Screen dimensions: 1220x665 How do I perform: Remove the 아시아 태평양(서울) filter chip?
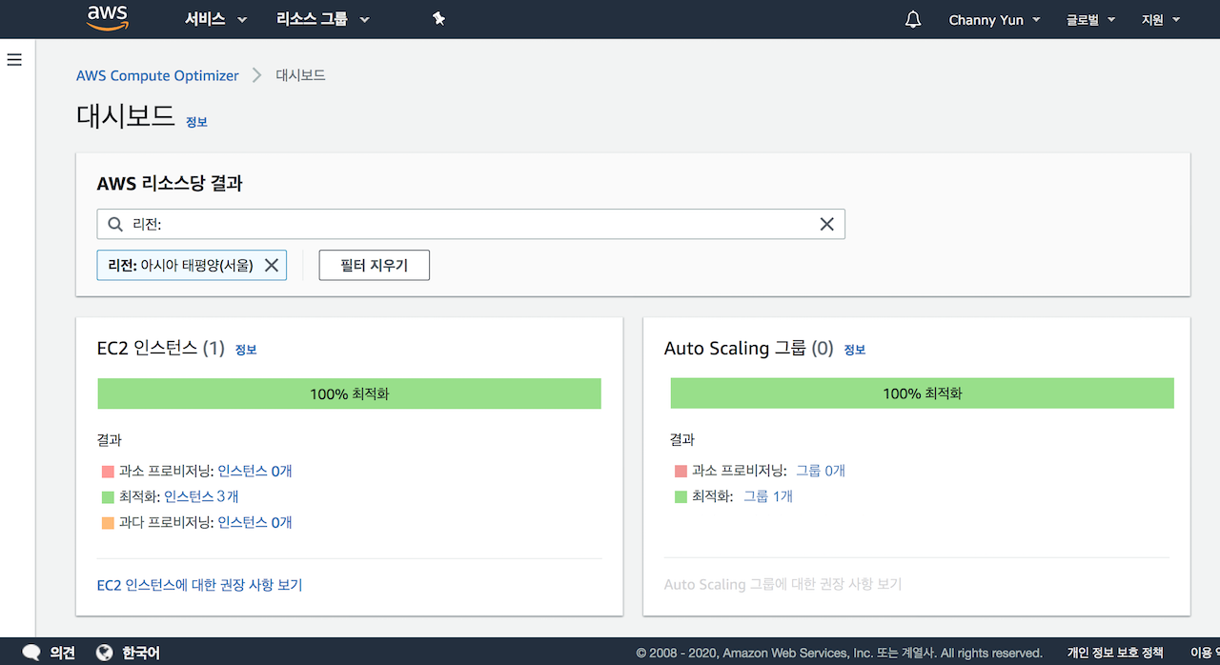point(272,266)
